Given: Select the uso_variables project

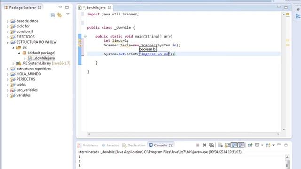Looking at the screenshot, I should coord(27,90).
